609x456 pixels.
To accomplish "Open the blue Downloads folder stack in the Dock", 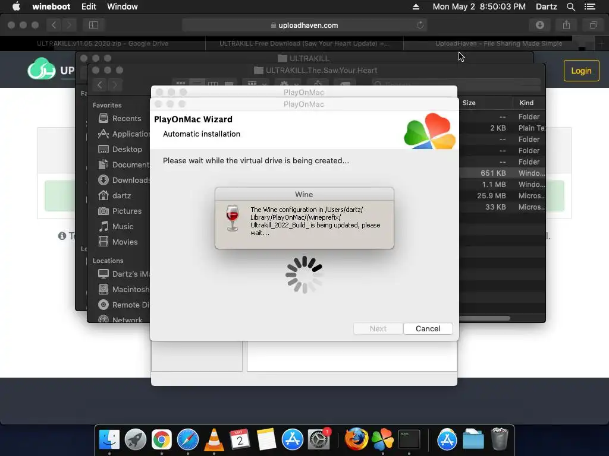I will [473, 440].
